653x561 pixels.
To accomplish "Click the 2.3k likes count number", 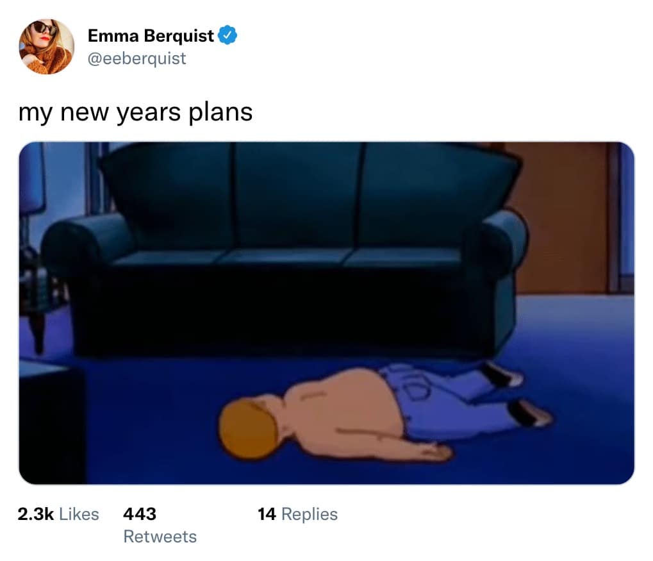I will point(36,514).
